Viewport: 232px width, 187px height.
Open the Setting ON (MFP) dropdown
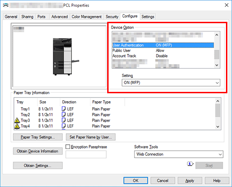pos(171,83)
